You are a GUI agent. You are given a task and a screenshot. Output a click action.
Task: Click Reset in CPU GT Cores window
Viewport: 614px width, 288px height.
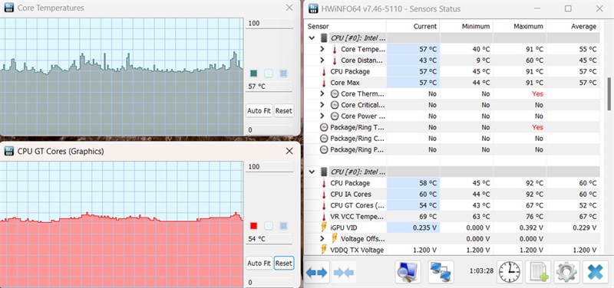(283, 263)
